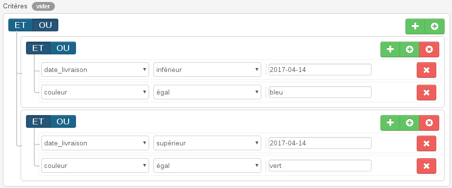Switch first subgroup condition to OU

(x=63, y=48)
